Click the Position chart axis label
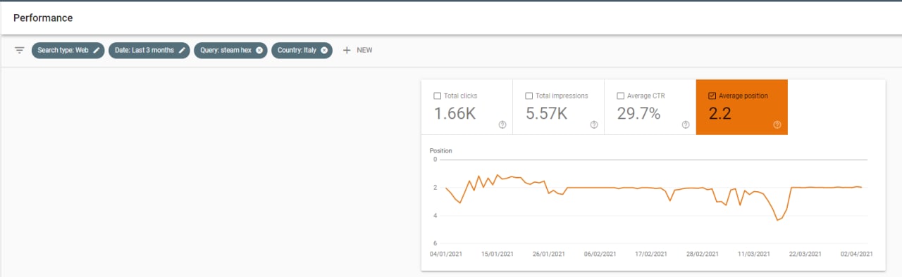Image resolution: width=902 pixels, height=277 pixels. tap(441, 150)
